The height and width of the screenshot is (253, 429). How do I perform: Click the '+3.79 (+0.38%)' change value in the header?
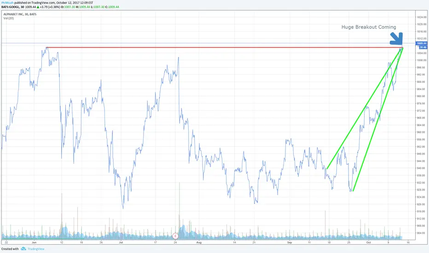point(50,7)
